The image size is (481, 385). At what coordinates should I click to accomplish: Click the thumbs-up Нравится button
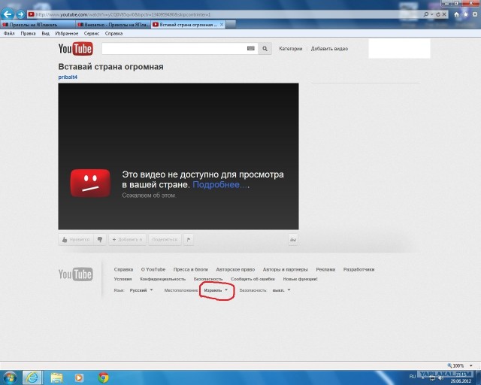tap(76, 239)
